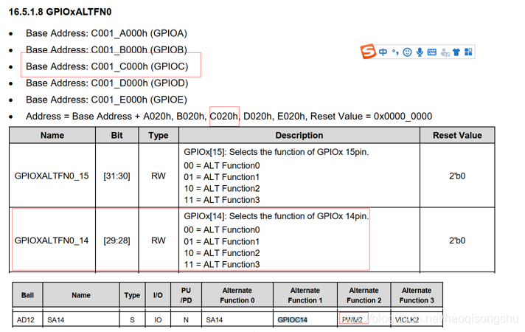Click '10 = ALT Function2' in GPIOx[14] row
The width and height of the screenshot is (525, 332).
[x=222, y=253]
